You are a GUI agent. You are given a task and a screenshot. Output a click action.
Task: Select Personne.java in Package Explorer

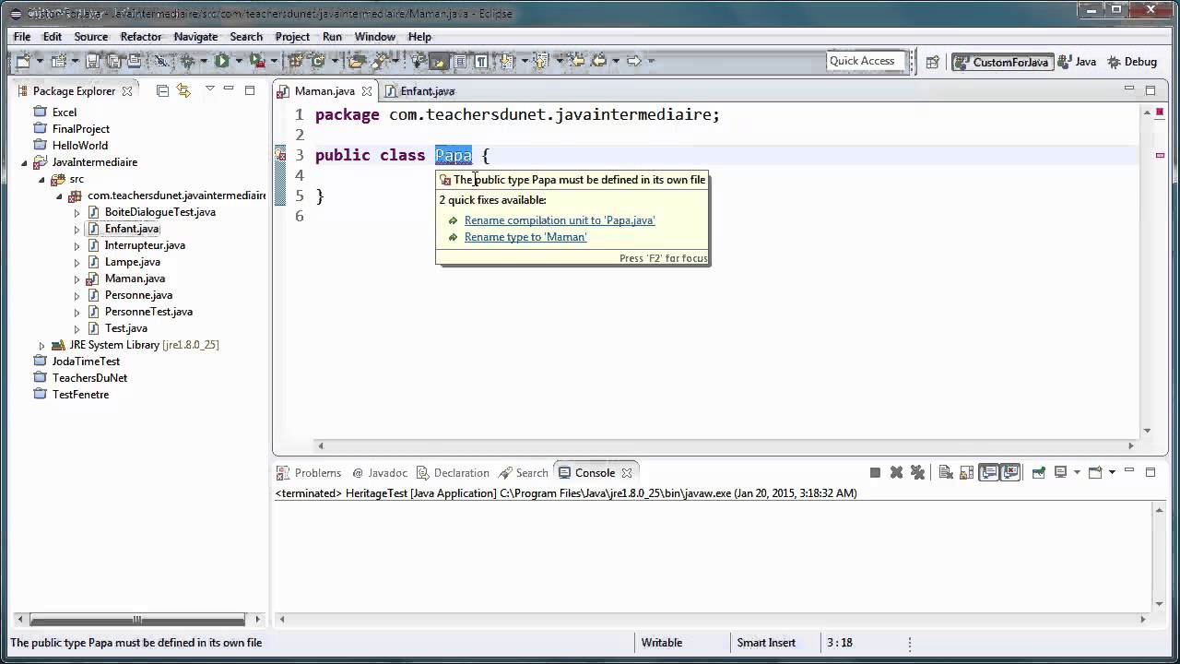click(138, 295)
